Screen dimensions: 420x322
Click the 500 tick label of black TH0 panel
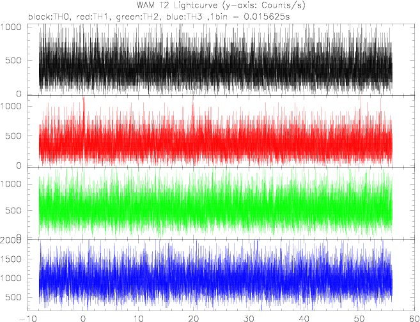pos(13,61)
